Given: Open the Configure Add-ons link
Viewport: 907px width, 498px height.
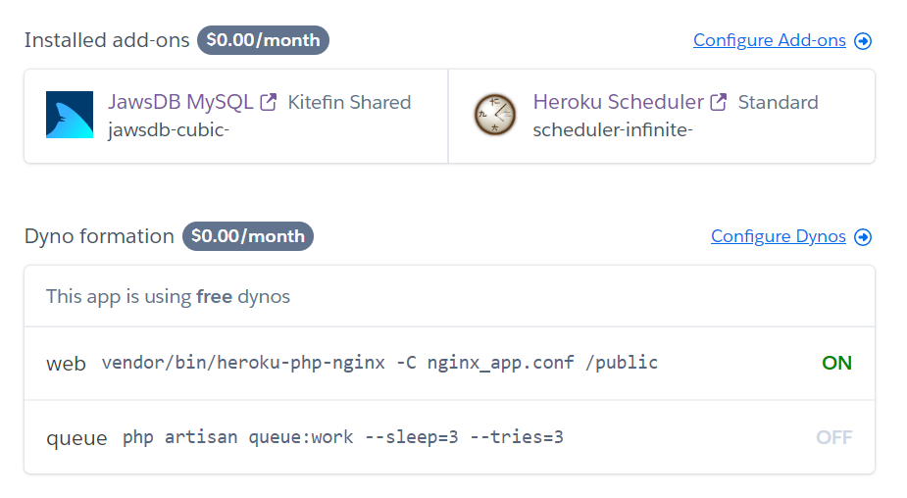Looking at the screenshot, I should (x=769, y=40).
